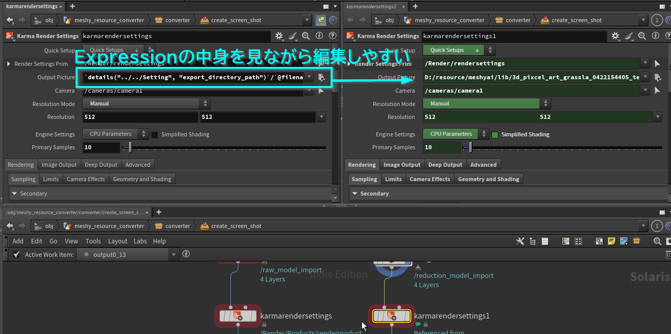Toggle the pane link number button in right pane

coord(657,20)
